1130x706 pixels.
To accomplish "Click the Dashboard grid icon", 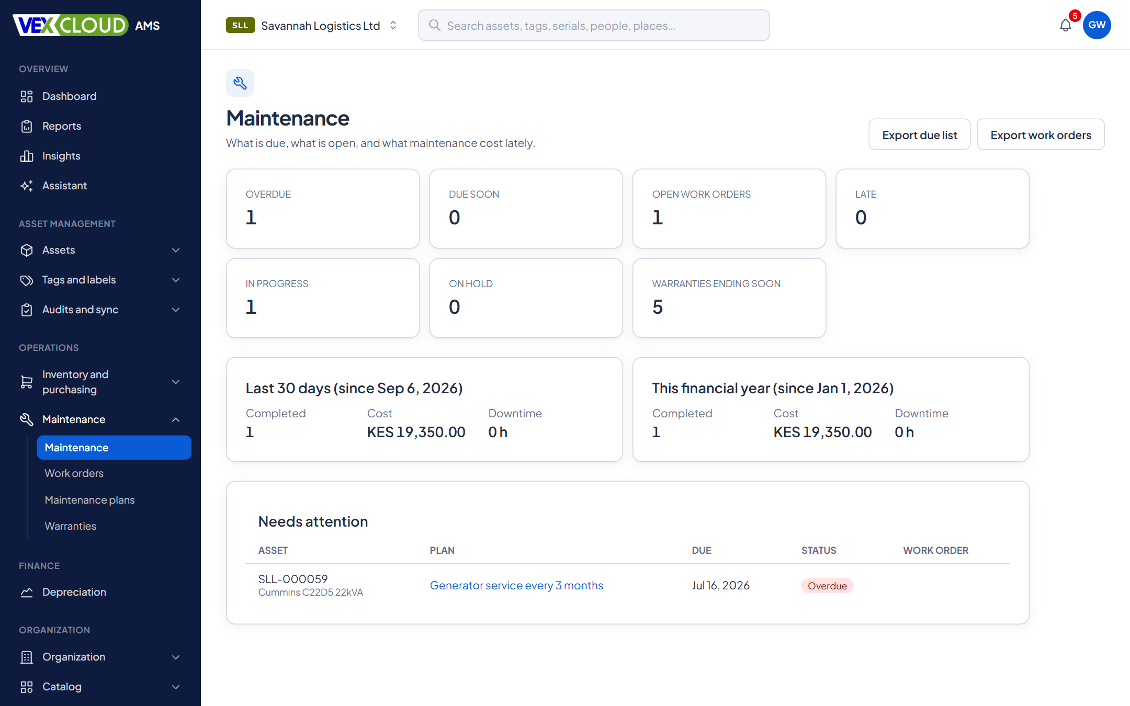I will point(27,96).
